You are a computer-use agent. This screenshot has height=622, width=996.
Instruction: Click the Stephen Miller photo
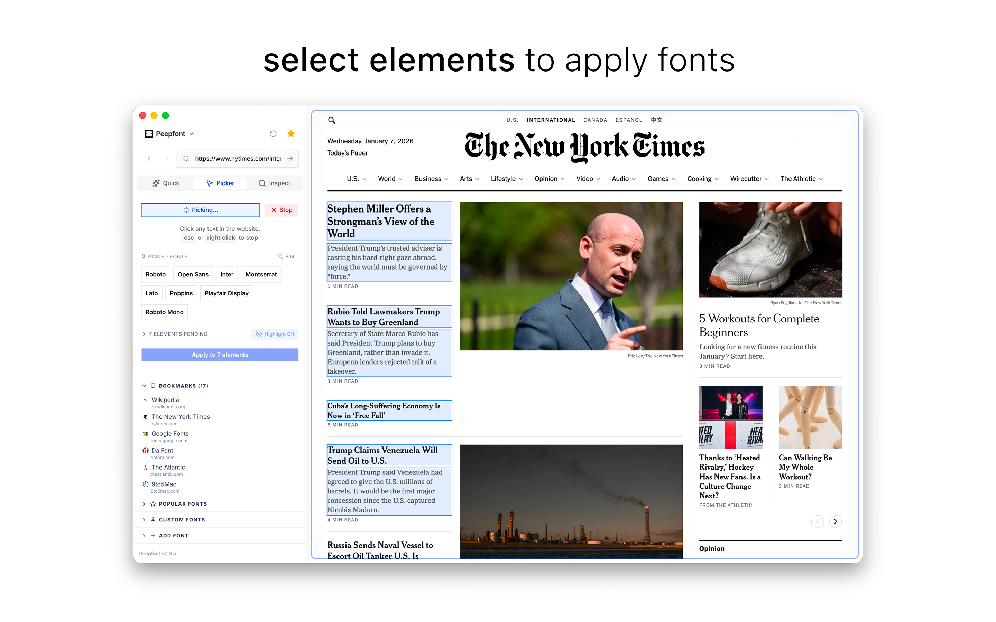(571, 276)
